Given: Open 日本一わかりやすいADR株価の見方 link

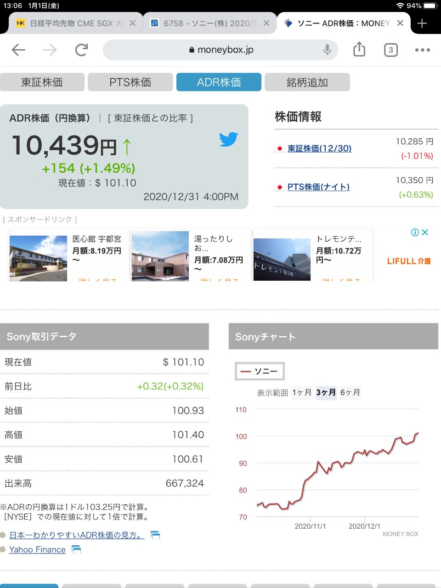Looking at the screenshot, I should 77,535.
